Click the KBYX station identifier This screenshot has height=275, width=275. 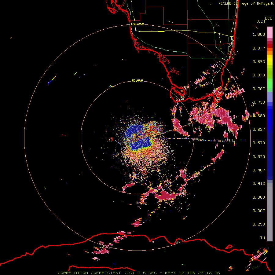(x=170, y=273)
